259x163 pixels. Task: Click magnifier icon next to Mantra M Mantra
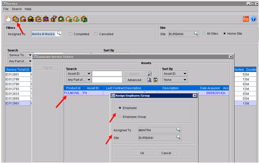pyautogui.click(x=59, y=33)
